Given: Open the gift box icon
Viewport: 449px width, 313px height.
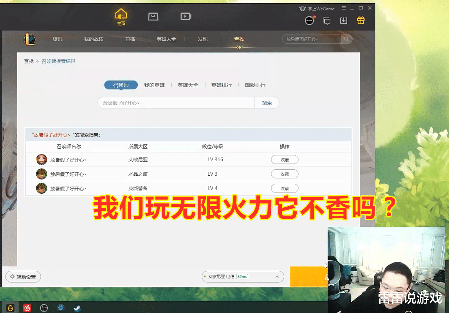Looking at the screenshot, I should [361, 20].
